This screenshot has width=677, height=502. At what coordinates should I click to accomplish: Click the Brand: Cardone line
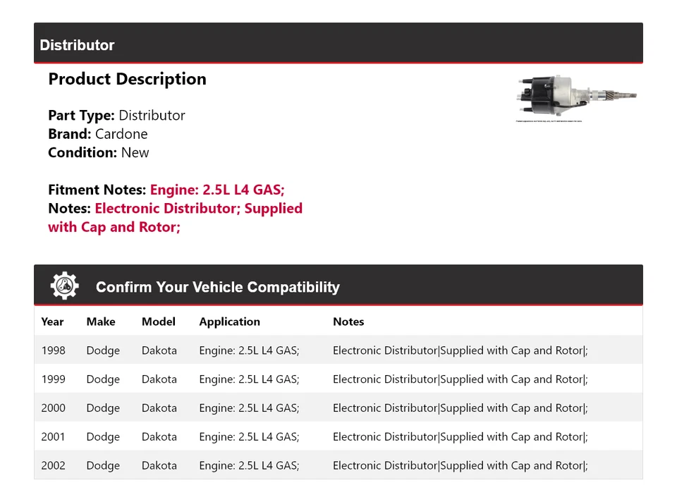click(x=98, y=134)
